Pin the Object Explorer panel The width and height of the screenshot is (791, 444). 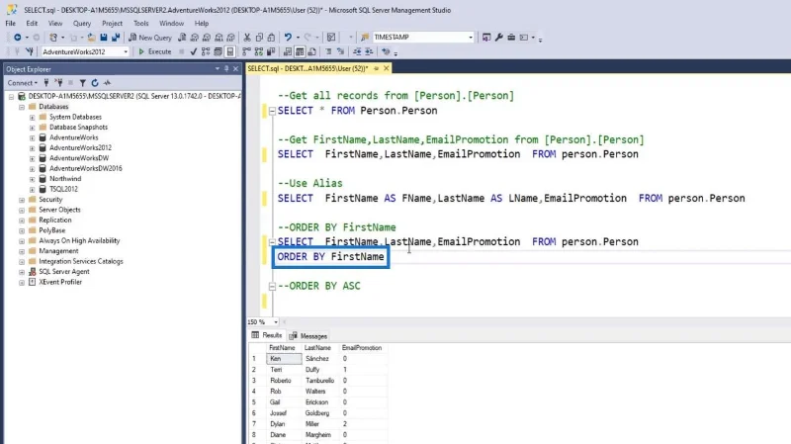click(226, 68)
